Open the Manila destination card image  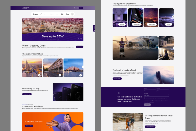coord(53,68)
